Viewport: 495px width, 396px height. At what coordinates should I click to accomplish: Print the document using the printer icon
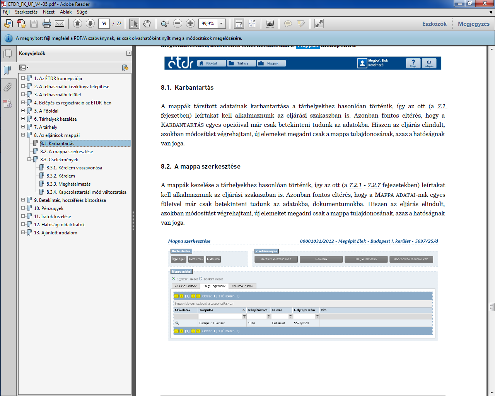(x=47, y=24)
